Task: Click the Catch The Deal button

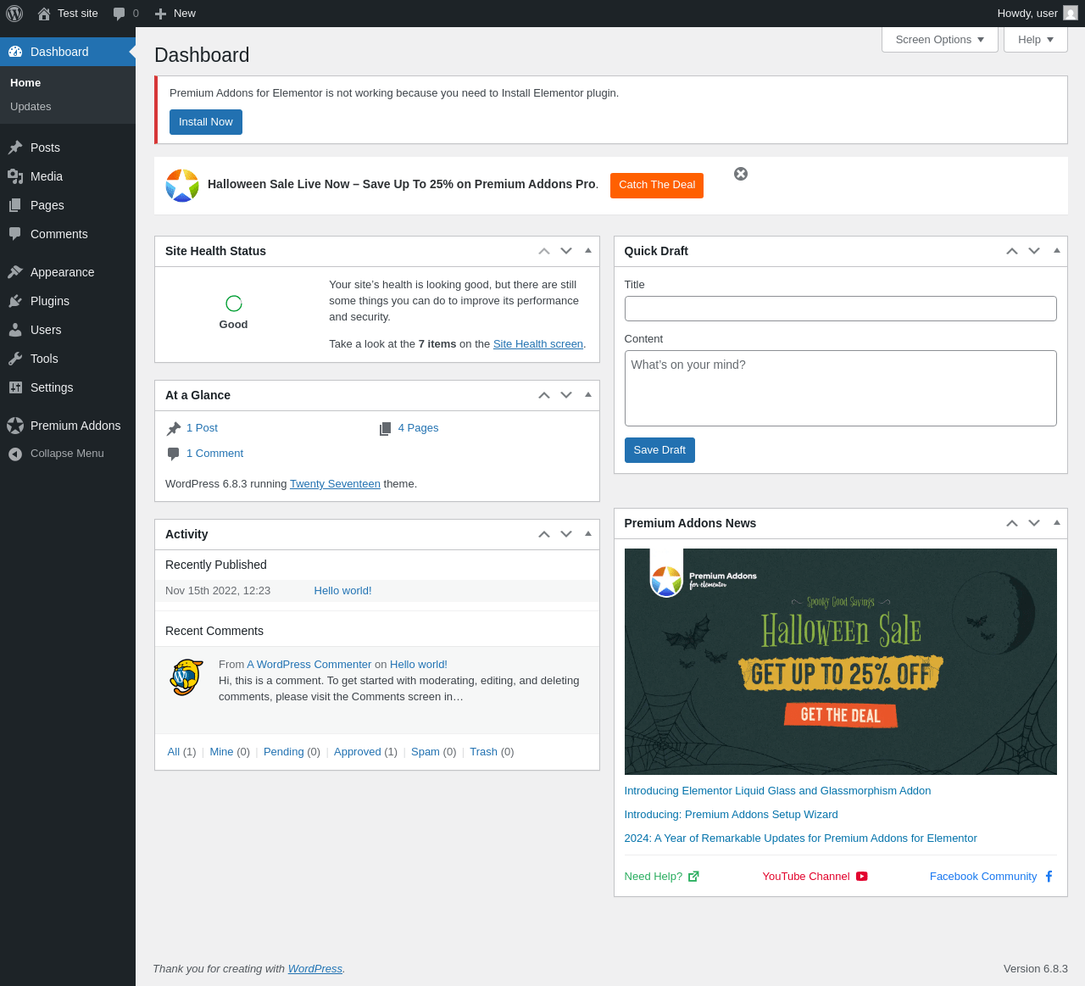Action: pyautogui.click(x=657, y=185)
